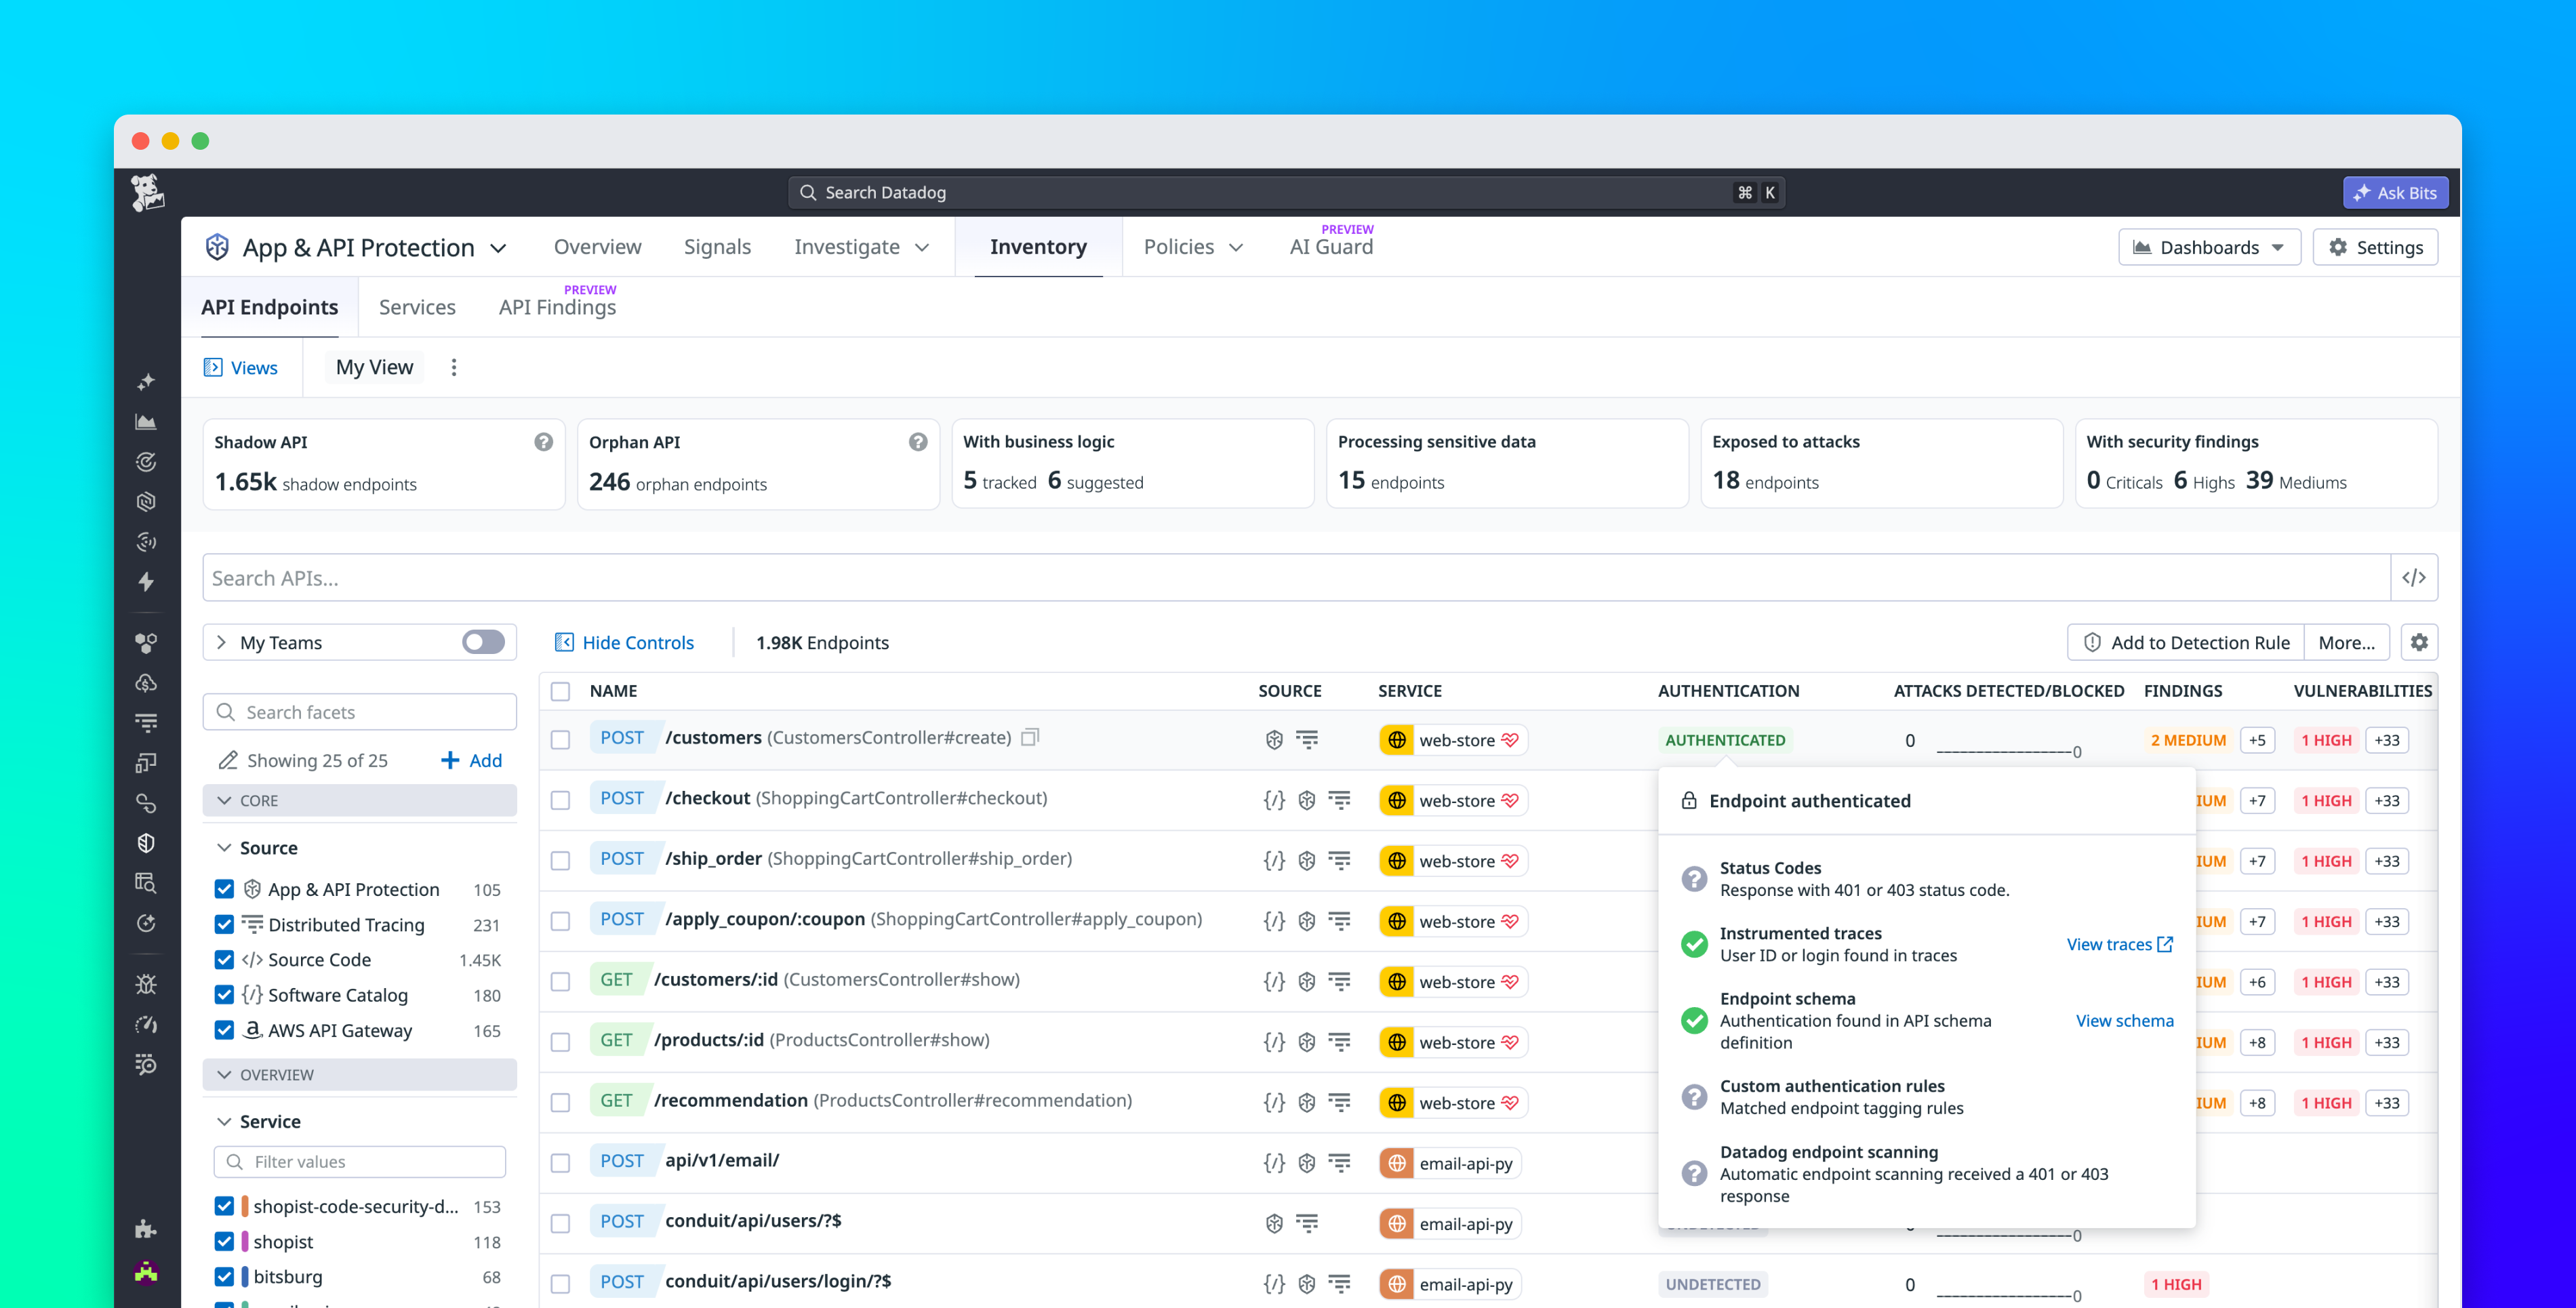Open the shield security icon in left sidebar
The image size is (2576, 1308).
pyautogui.click(x=146, y=843)
